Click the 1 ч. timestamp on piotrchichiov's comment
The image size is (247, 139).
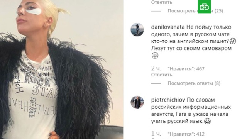(156, 134)
